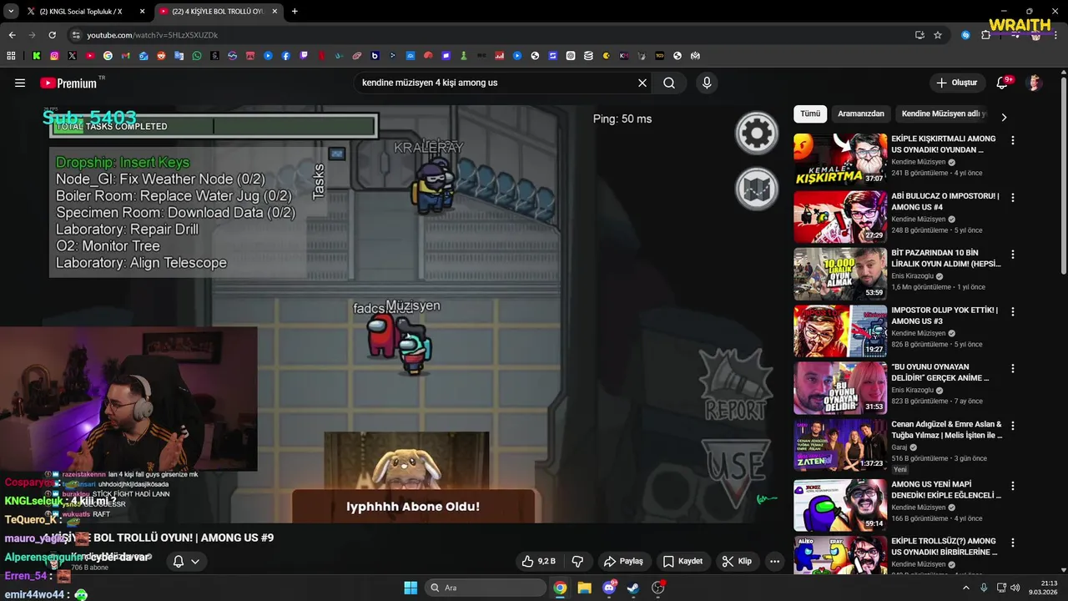Like the video with thumbs up 9,2 B

pos(538,561)
